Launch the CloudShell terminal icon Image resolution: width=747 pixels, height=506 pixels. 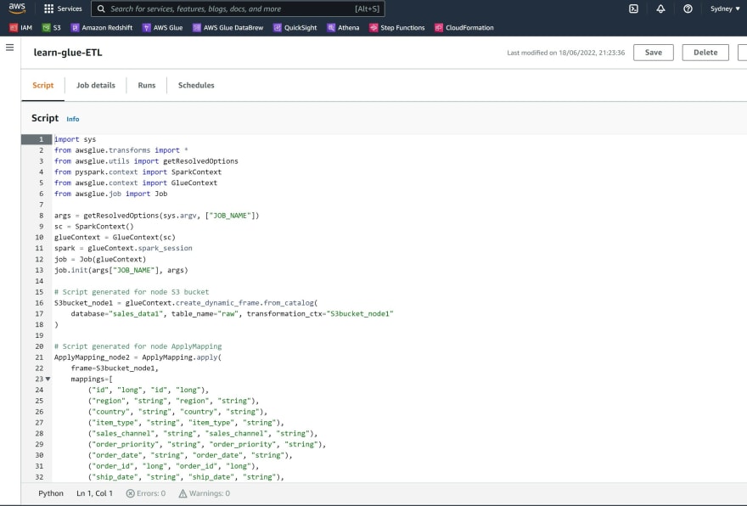(633, 8)
